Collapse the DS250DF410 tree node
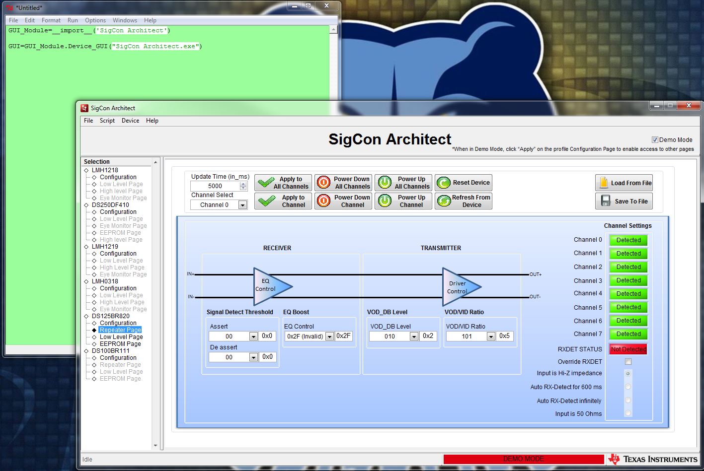704x471 pixels. [86, 205]
